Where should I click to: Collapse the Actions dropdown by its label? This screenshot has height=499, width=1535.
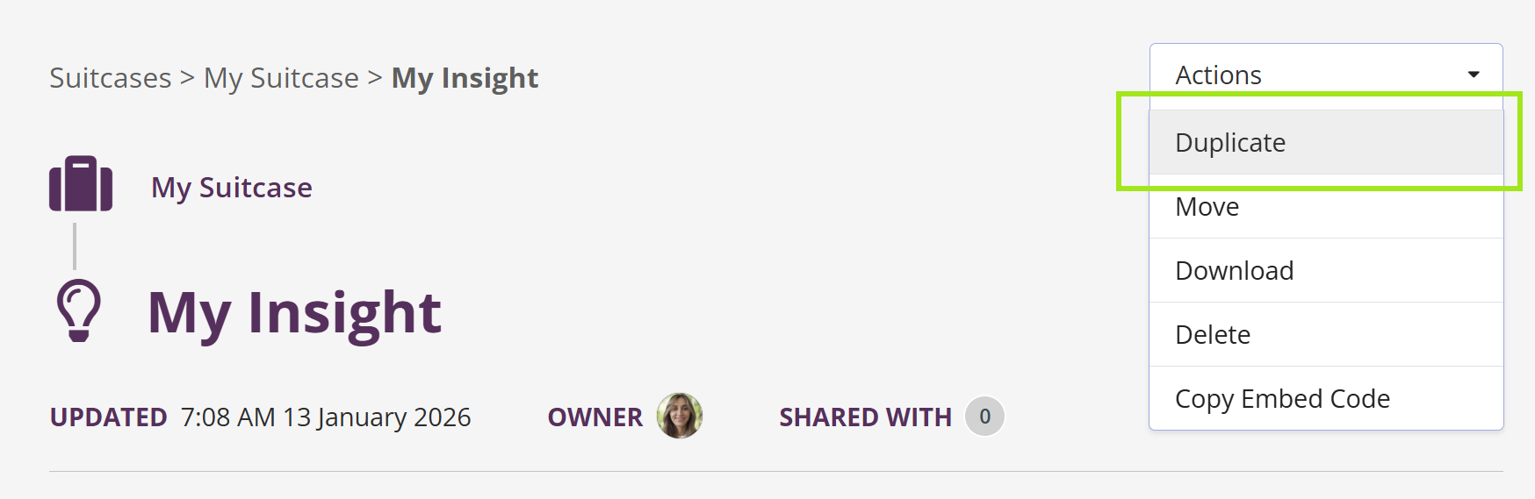(1218, 75)
